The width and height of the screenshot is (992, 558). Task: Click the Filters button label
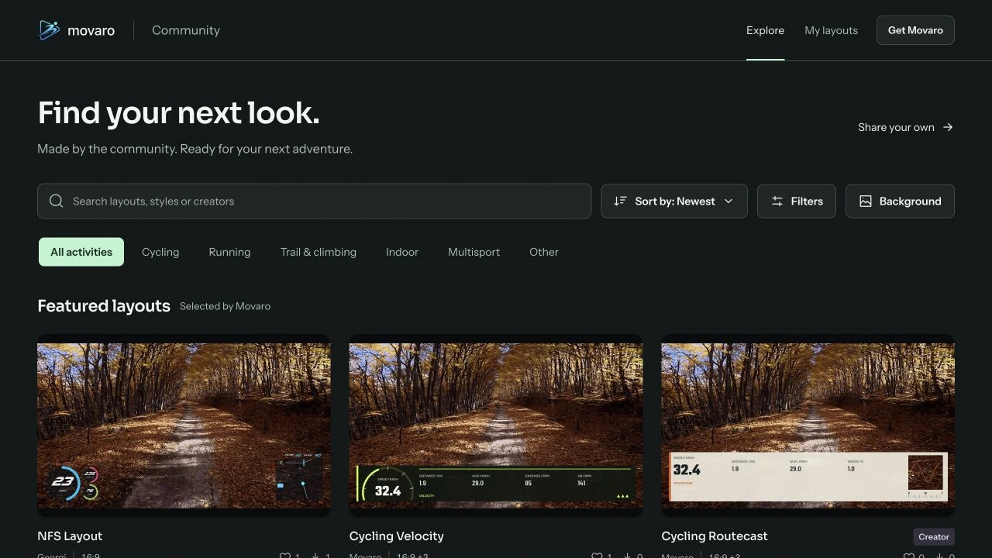pyautogui.click(x=807, y=201)
